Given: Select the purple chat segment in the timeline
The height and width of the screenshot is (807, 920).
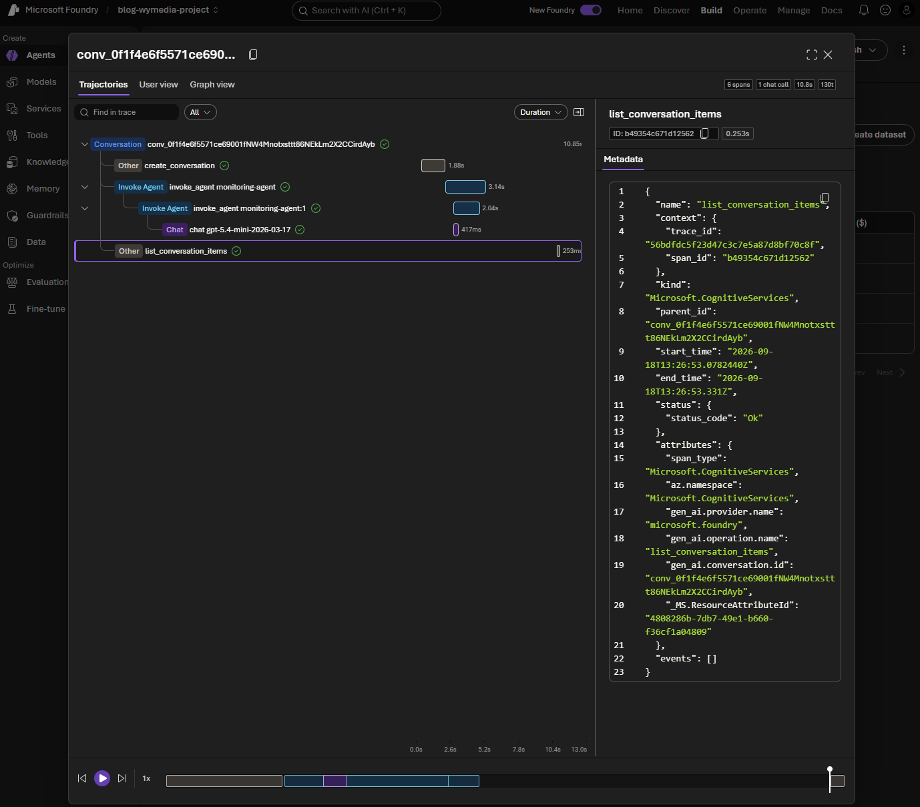Looking at the screenshot, I should (335, 781).
